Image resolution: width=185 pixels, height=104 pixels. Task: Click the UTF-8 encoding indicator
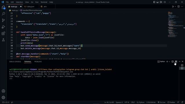click(x=127, y=102)
